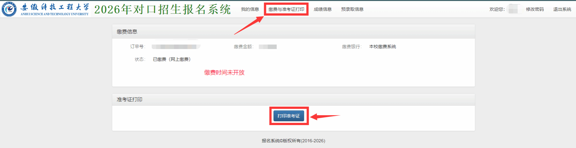This screenshot has width=576, height=148.
Task: Click the blue 打印准考证 button
Action: coord(289,116)
